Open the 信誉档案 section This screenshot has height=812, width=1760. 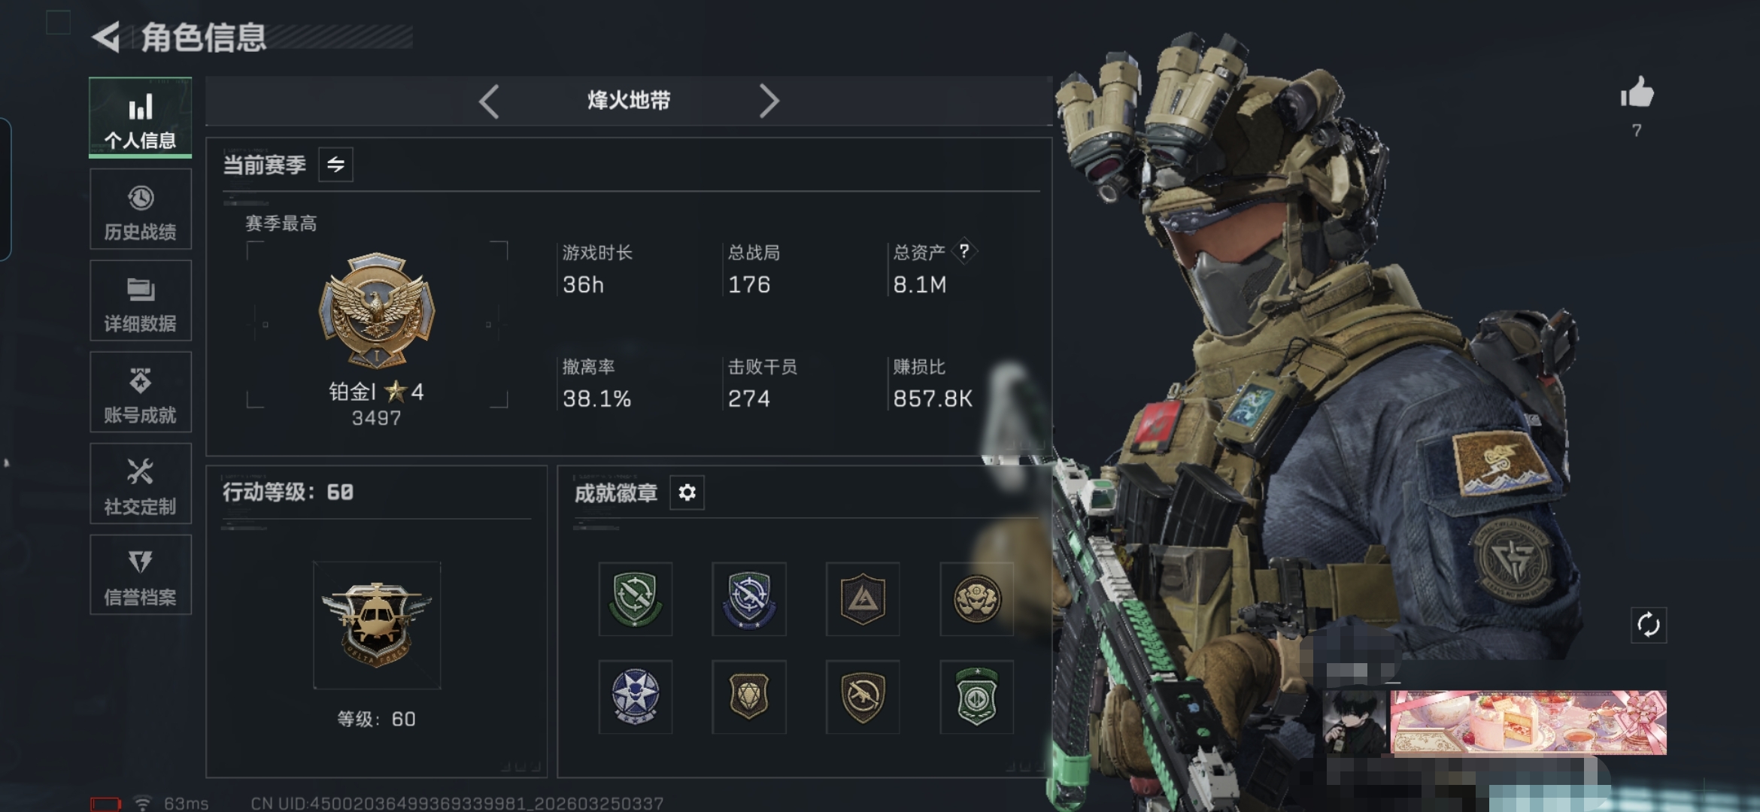pos(141,575)
